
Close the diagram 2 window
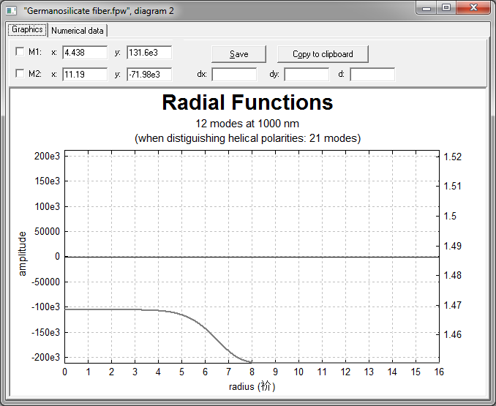[x=473, y=8]
